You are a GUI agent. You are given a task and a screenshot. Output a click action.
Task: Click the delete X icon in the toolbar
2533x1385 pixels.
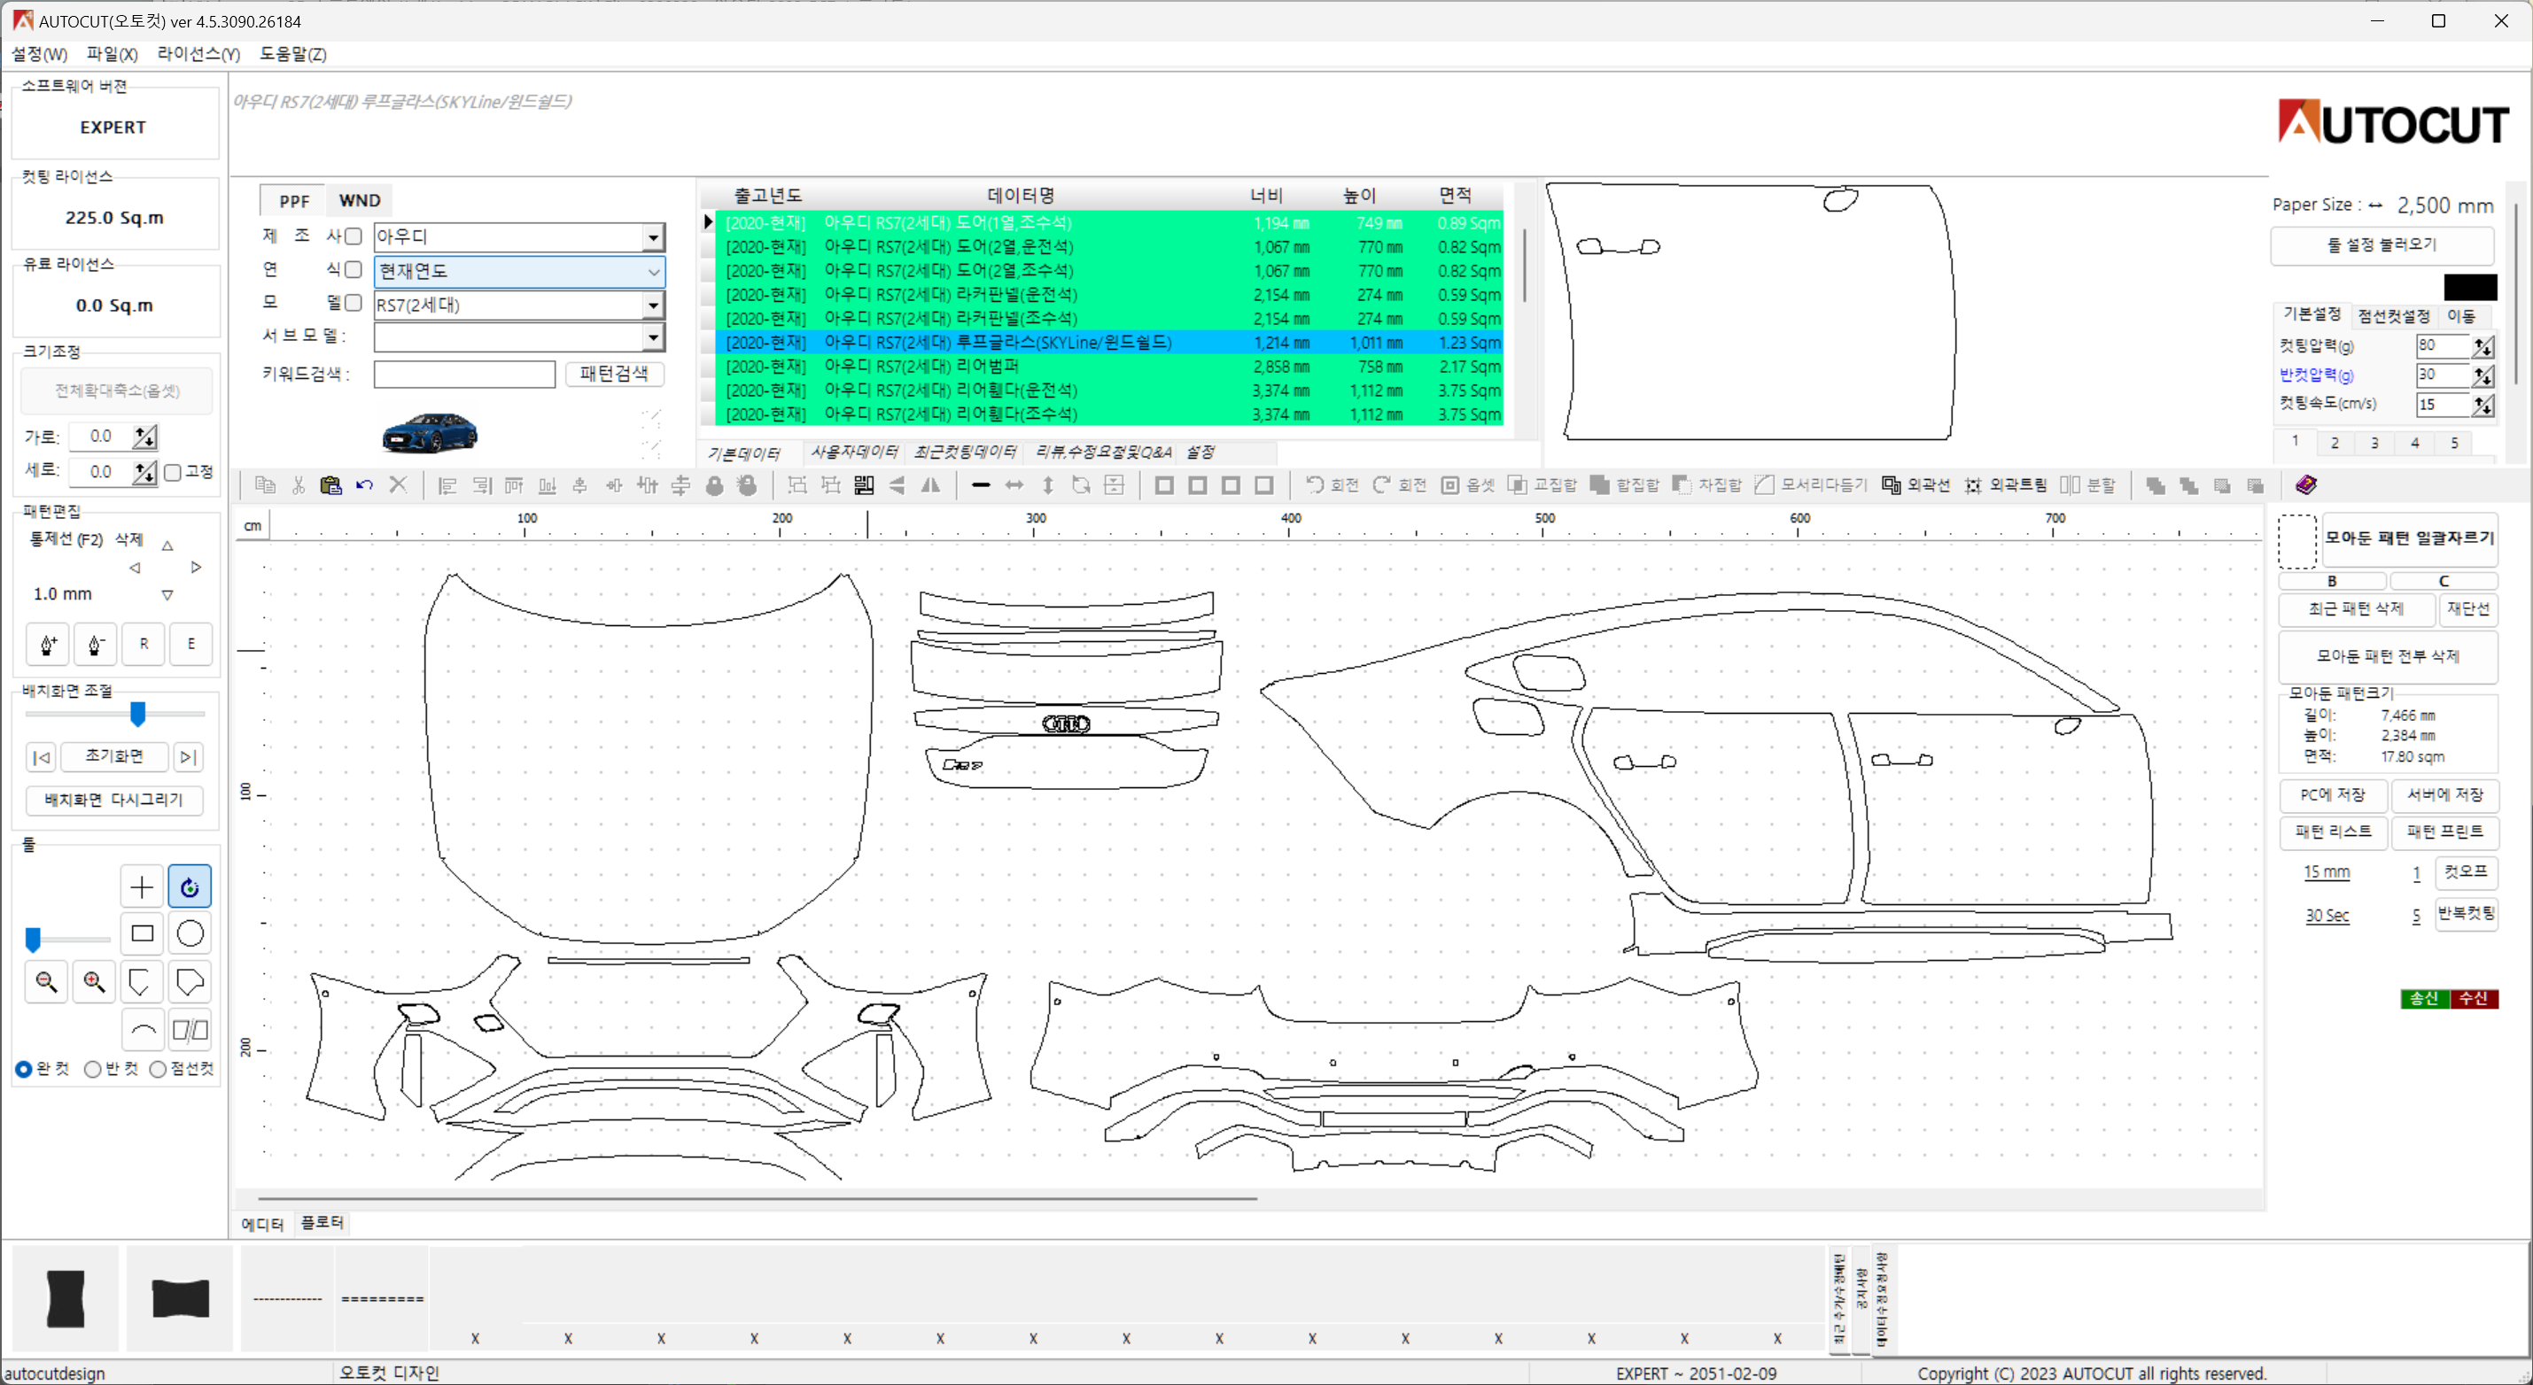398,484
